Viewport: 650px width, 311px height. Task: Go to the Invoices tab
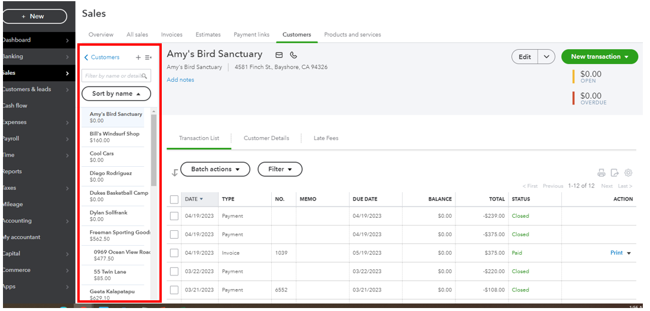[172, 34]
